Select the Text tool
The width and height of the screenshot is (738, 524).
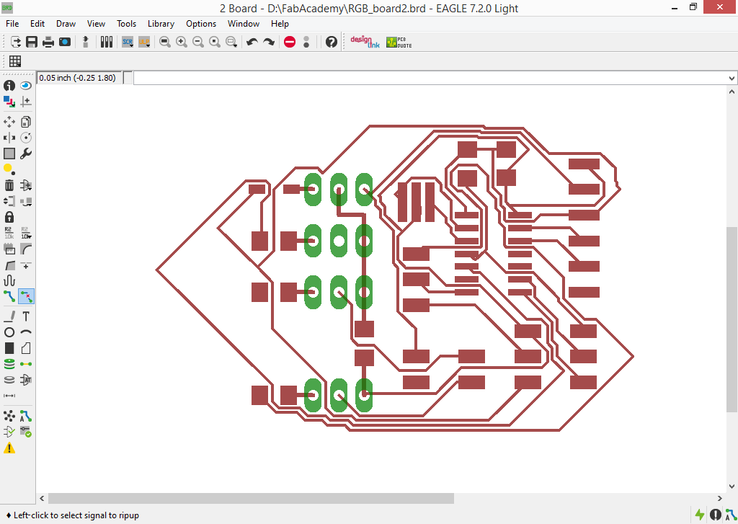click(x=26, y=316)
